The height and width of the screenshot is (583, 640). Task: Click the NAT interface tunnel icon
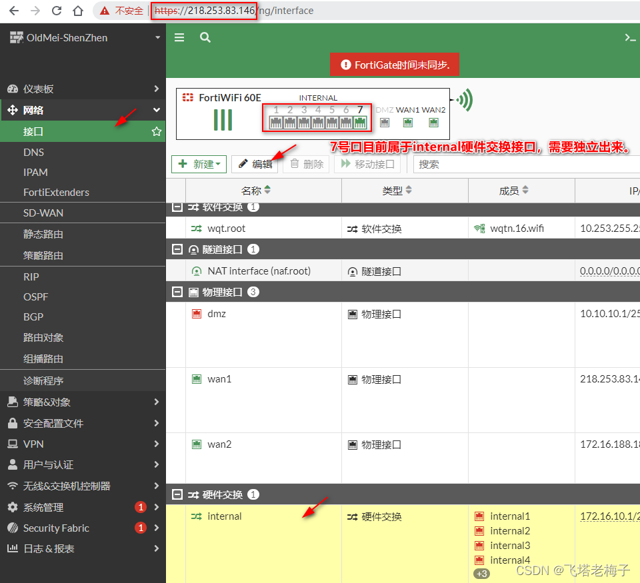click(197, 271)
